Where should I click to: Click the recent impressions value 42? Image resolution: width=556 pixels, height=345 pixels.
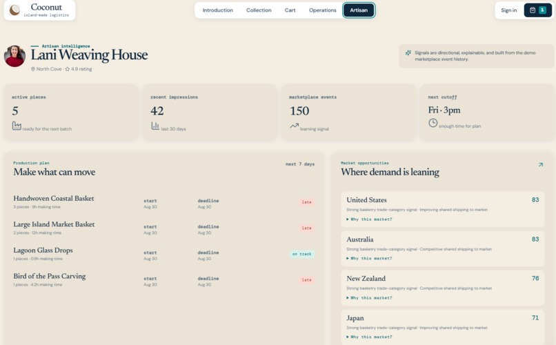click(x=157, y=111)
